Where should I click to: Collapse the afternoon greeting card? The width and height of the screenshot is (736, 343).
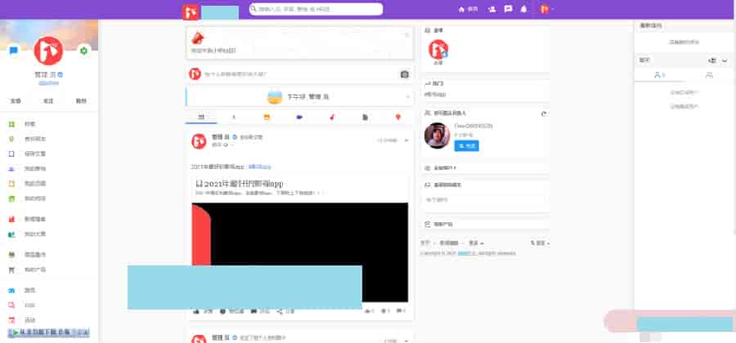[407, 96]
